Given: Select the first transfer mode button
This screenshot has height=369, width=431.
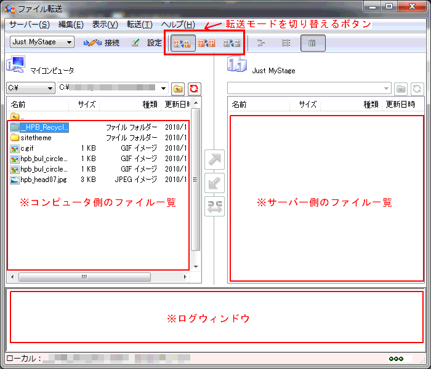Looking at the screenshot, I should (183, 43).
